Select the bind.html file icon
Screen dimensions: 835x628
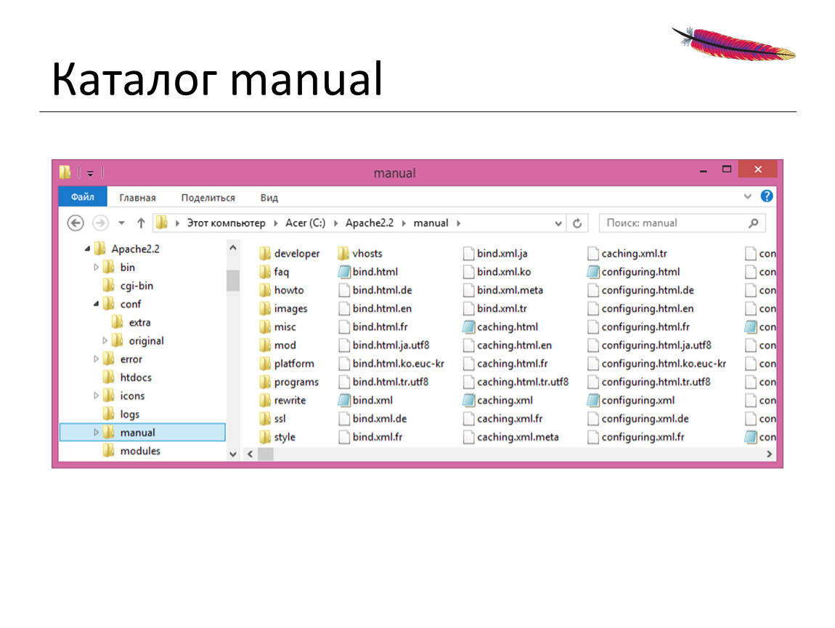click(344, 272)
